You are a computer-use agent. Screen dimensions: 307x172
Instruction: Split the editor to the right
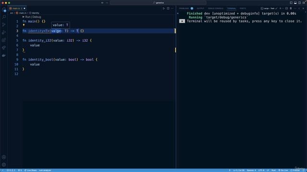(x=168, y=9)
